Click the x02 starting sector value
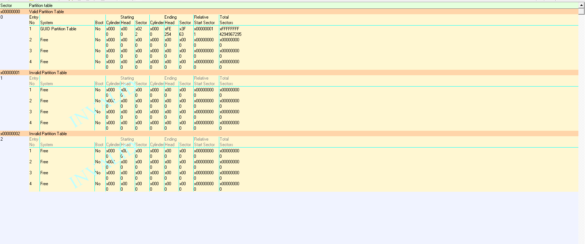This screenshot has height=244, width=585. (x=139, y=29)
